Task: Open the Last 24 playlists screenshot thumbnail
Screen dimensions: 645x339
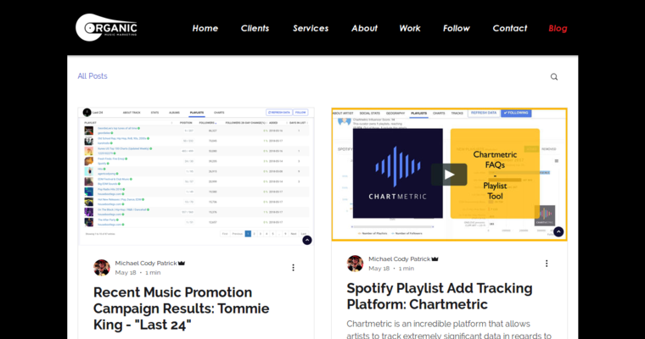Action: [196, 176]
